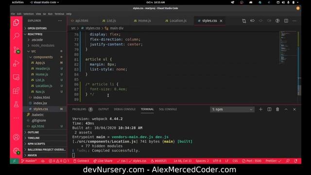The width and height of the screenshot is (311, 175).
Task: Open the Explorer view in activity bar
Action: tap(16, 23)
